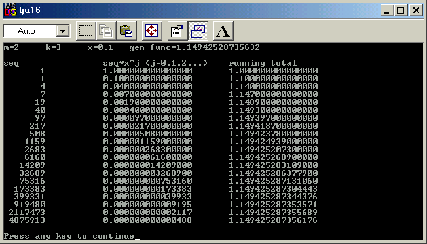Viewport: 427px width, 244px height.
Task: Click the Paste clipboard icon
Action: 126,31
